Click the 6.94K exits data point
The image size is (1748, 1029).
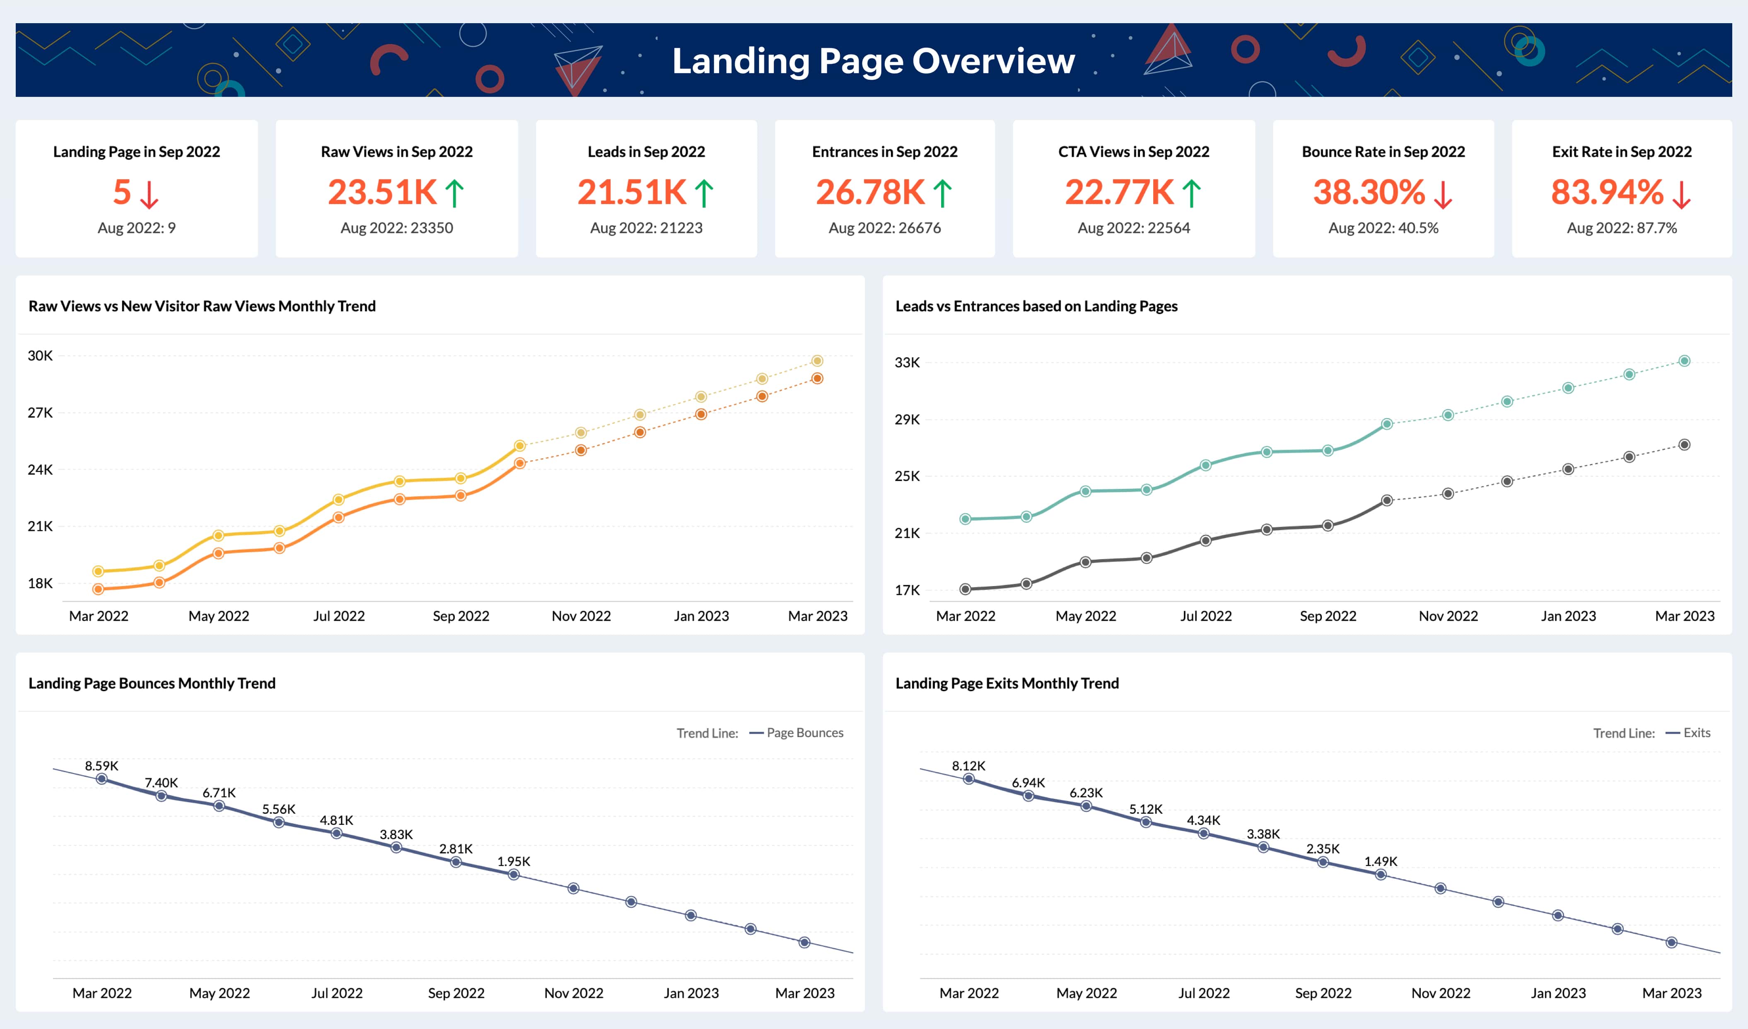[1029, 796]
